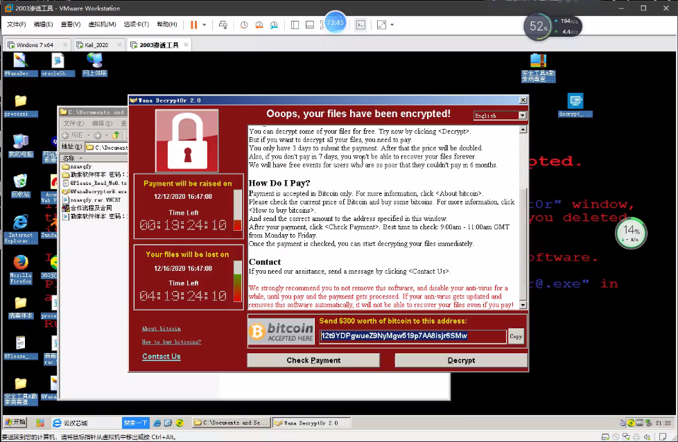Image resolution: width=678 pixels, height=442 pixels.
Task: Open the My Computer desktop icon
Action: click(20, 141)
